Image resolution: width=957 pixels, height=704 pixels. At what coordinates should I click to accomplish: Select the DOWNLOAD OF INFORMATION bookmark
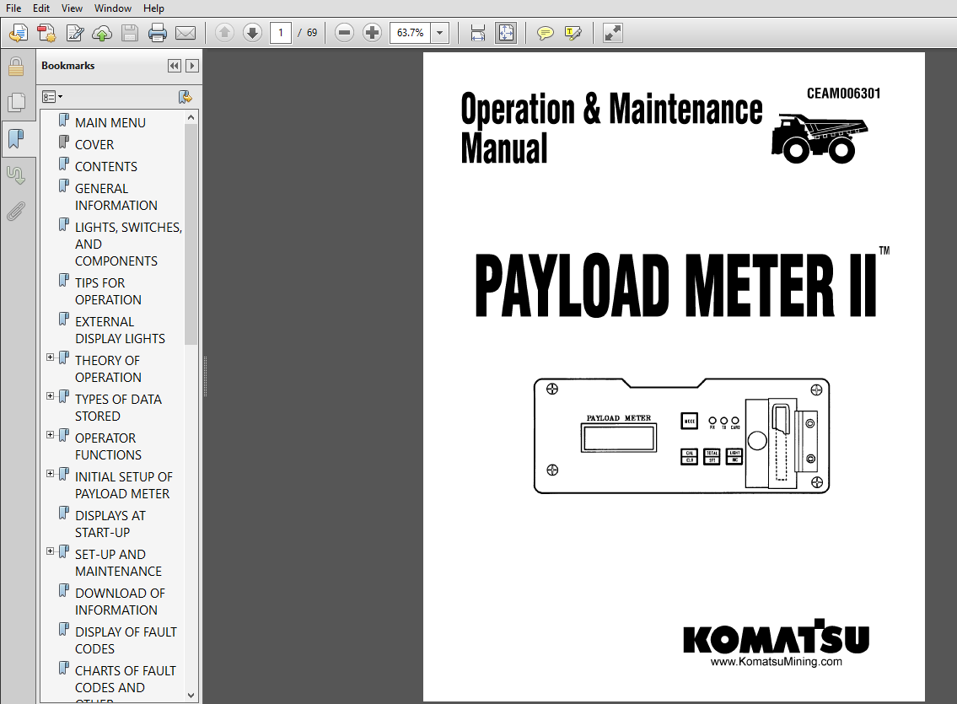(x=120, y=601)
